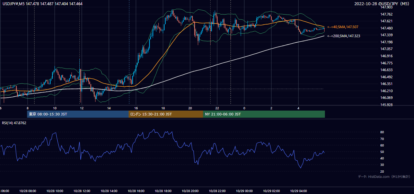
Task: Click price axis value 147.057
Action: [x=386, y=49]
